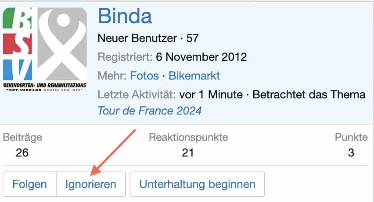374x202 pixels.
Task: Open the Bikemarkt link
Action: 194,76
